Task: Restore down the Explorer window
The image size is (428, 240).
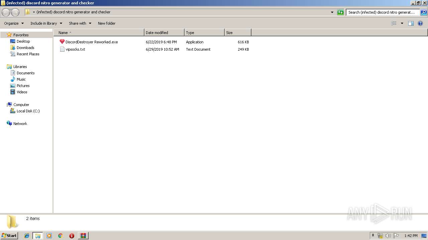Action: click(418, 3)
